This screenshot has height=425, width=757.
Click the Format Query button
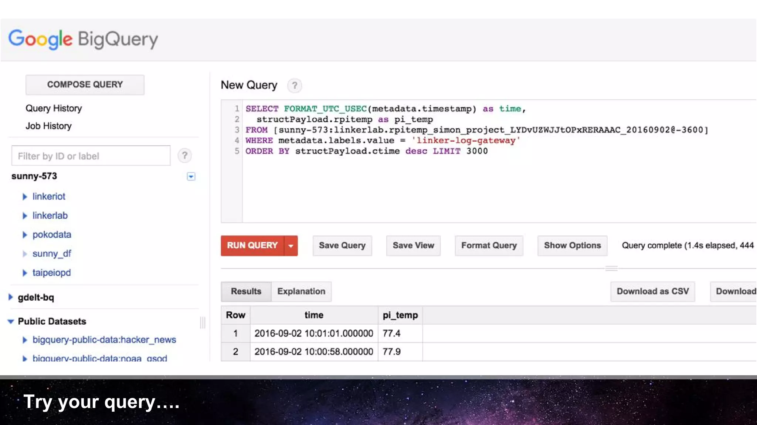(489, 246)
